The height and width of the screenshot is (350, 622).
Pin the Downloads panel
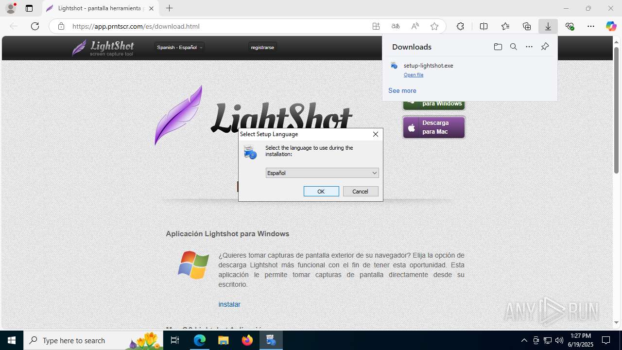pyautogui.click(x=545, y=47)
